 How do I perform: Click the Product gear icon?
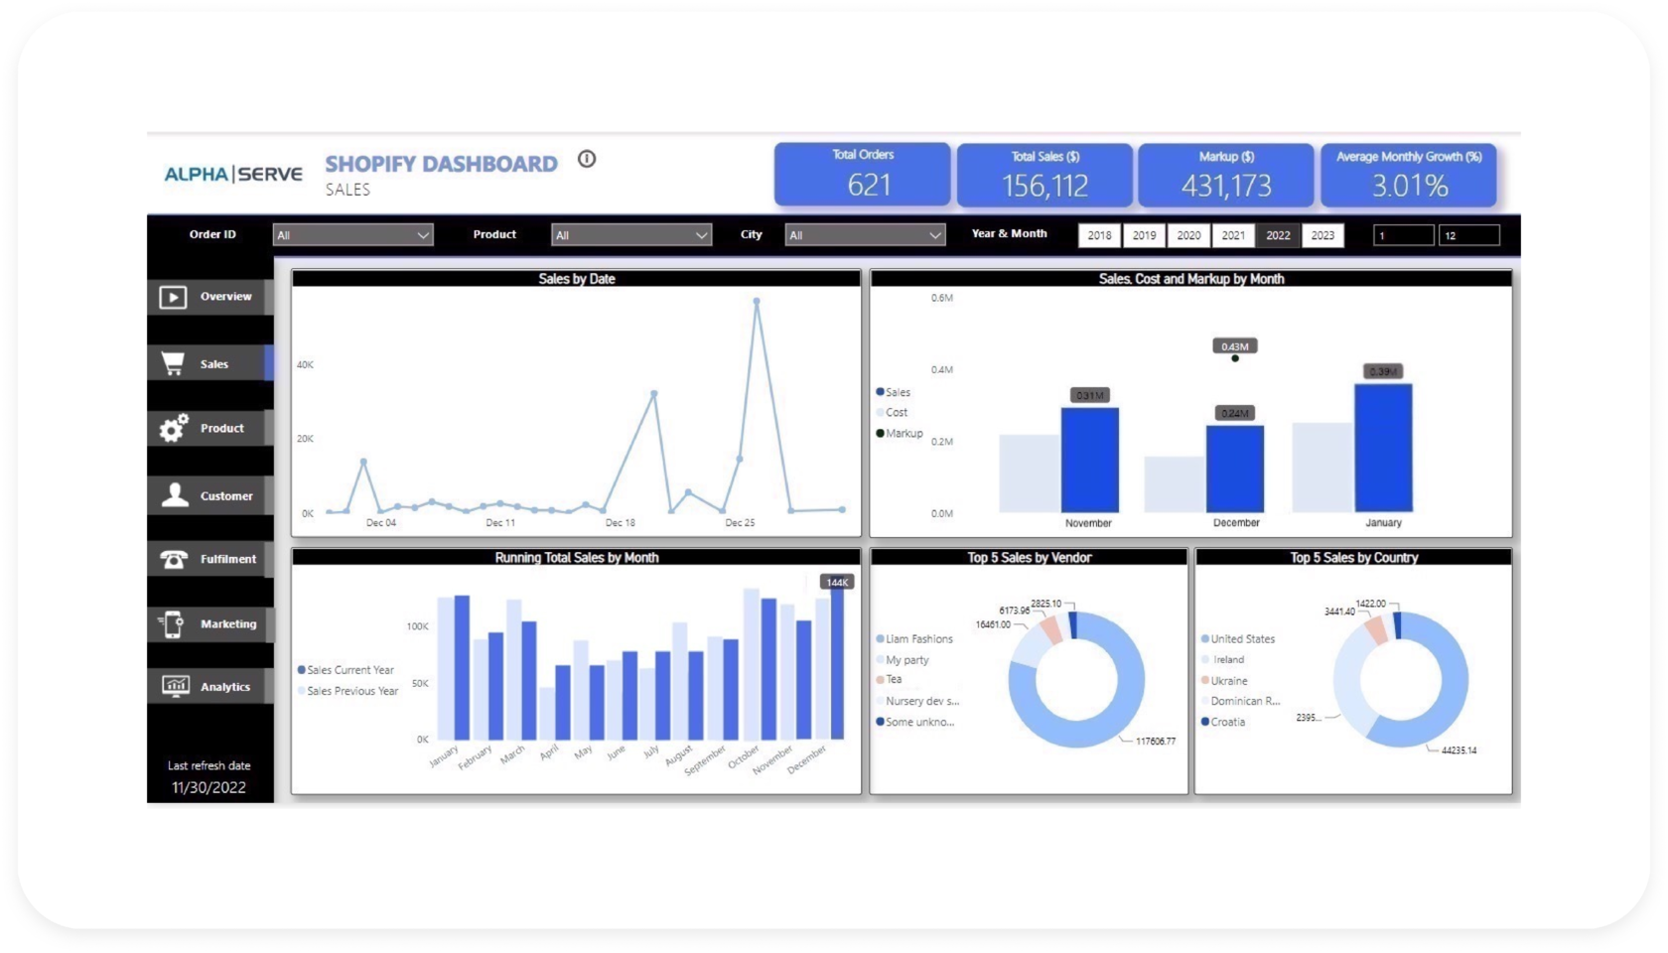pos(172,427)
